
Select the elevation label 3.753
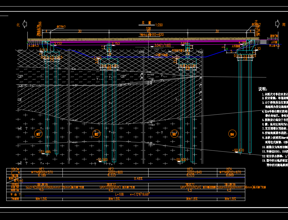(116, 44)
